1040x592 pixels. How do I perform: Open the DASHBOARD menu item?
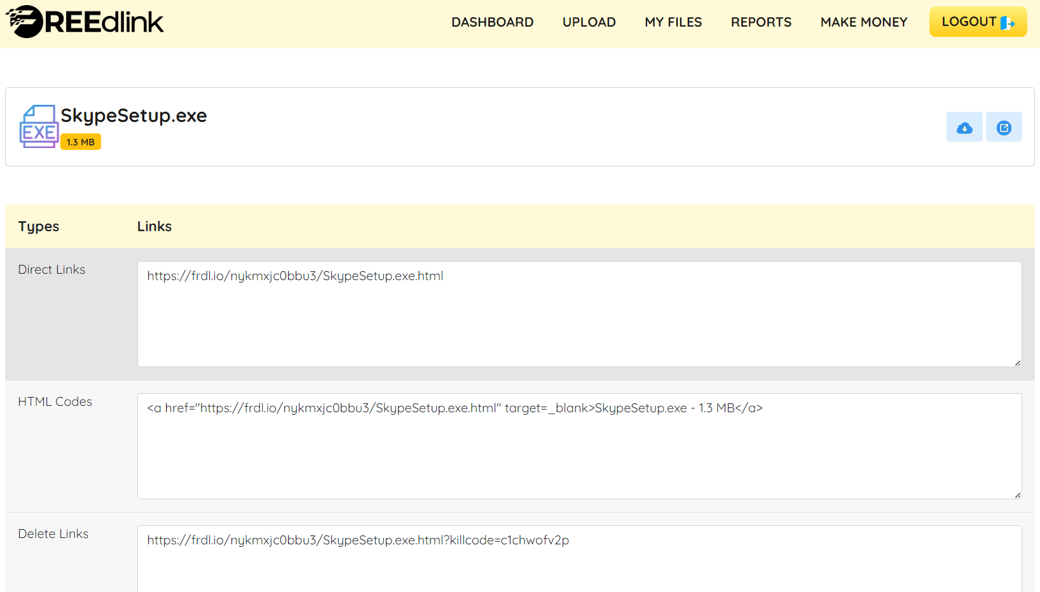[492, 22]
